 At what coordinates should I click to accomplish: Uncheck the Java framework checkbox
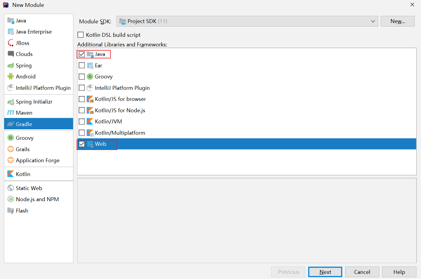coord(82,54)
